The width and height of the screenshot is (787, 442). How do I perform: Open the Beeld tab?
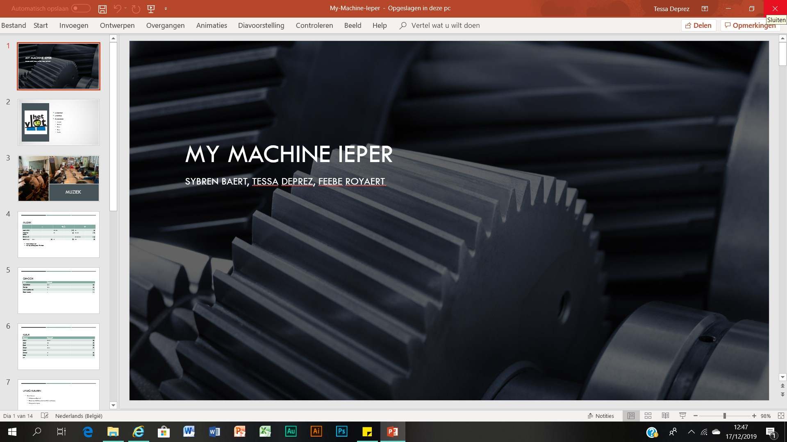point(353,25)
